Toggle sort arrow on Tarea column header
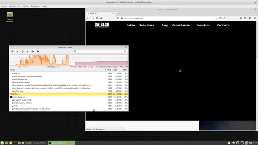Viewport: 258px width, 145px height. click(x=105, y=70)
